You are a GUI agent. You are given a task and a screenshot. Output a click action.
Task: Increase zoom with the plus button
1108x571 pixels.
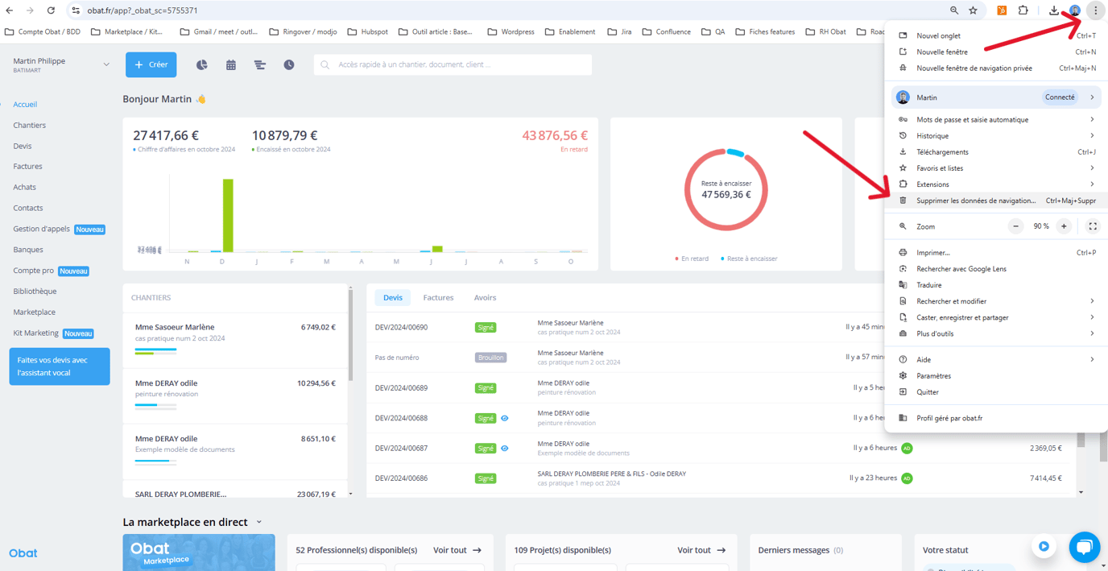pos(1064,226)
